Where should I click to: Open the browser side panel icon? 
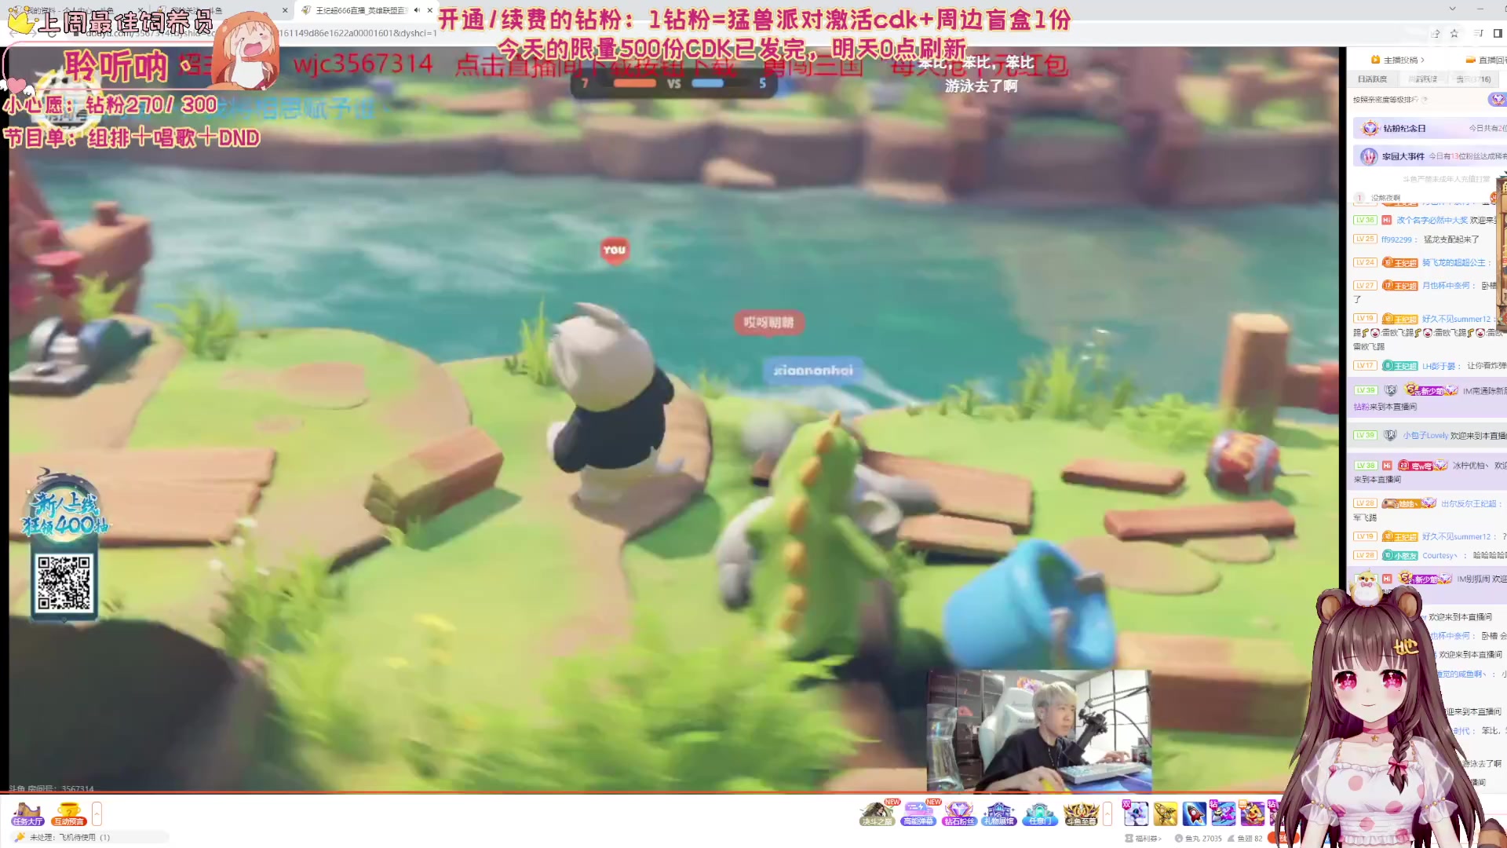[1498, 33]
